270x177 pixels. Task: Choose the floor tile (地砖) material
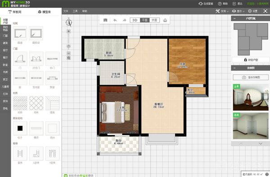pyautogui.click(x=36, y=103)
